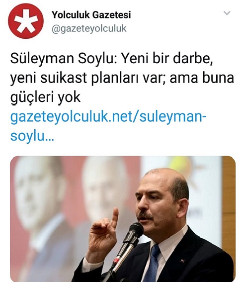Click the flag lapel pin on the suit

pyautogui.click(x=183, y=261)
